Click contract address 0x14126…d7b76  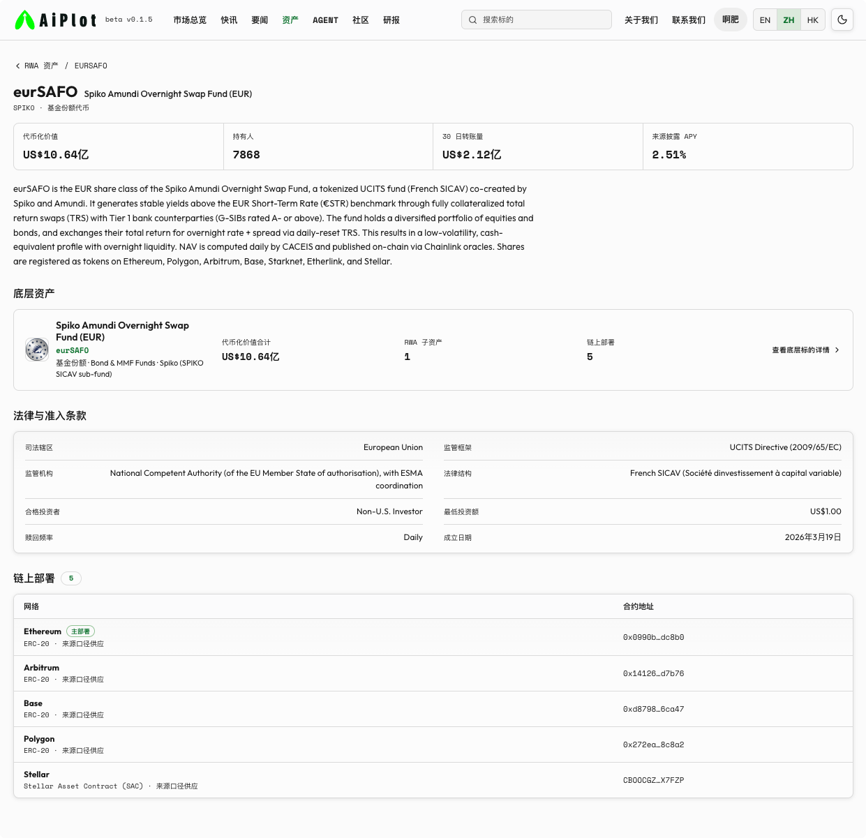coord(653,674)
